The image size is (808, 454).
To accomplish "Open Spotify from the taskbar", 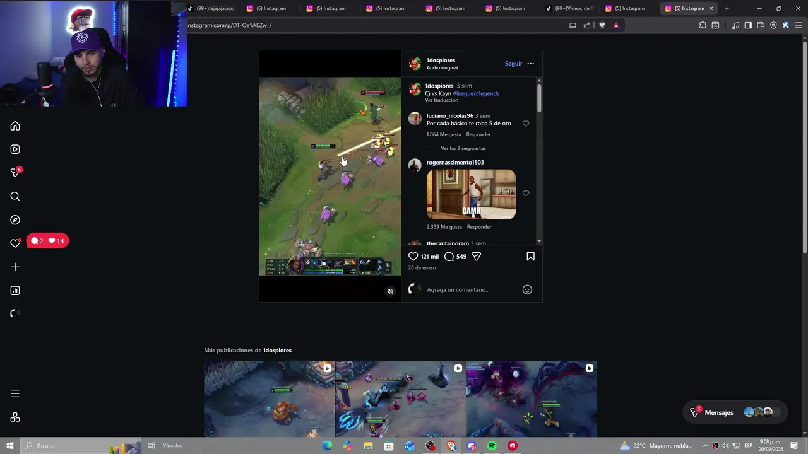I will pos(492,446).
